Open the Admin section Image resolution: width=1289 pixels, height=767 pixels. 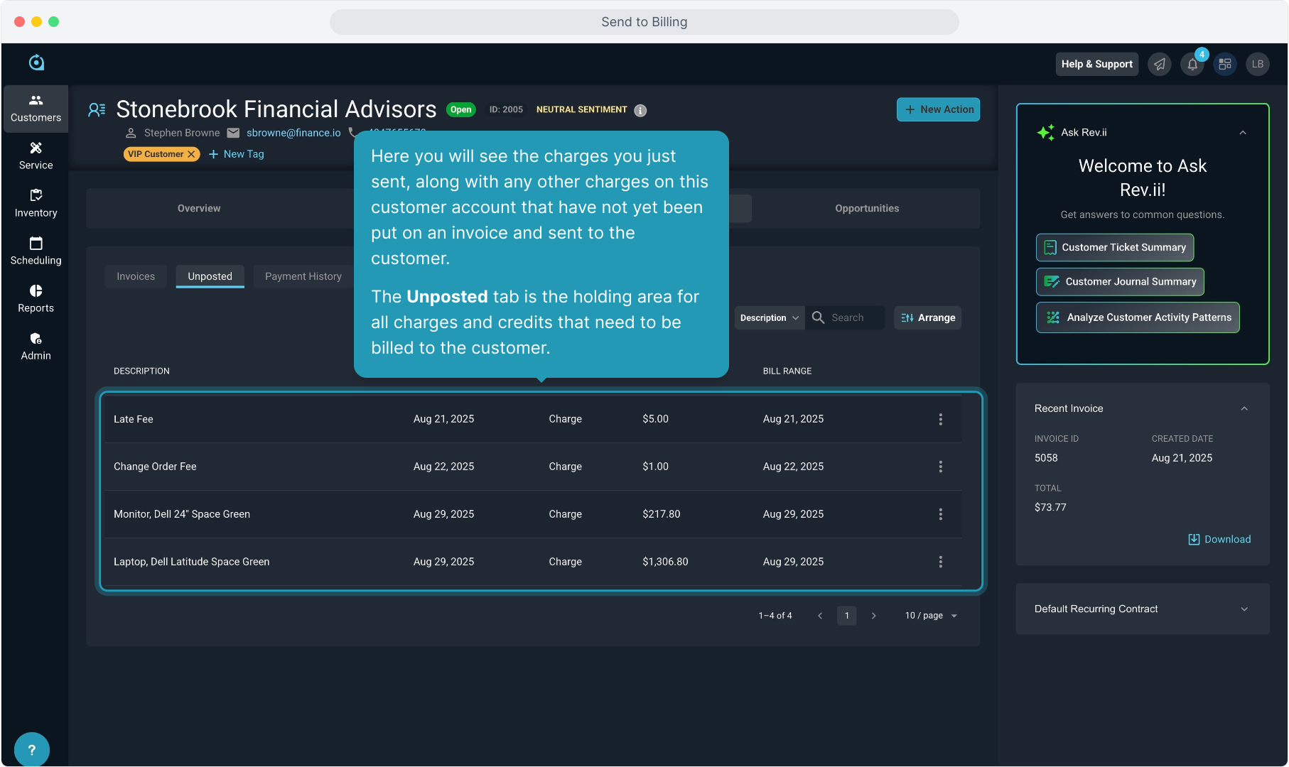[x=36, y=346]
